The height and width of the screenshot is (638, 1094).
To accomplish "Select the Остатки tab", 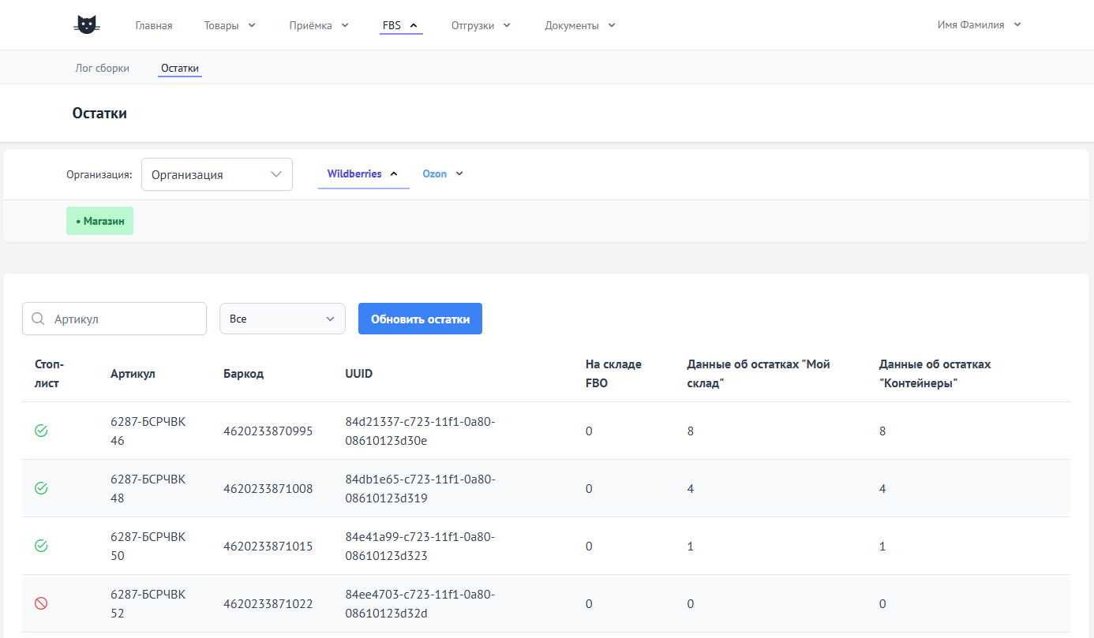I will (x=180, y=69).
